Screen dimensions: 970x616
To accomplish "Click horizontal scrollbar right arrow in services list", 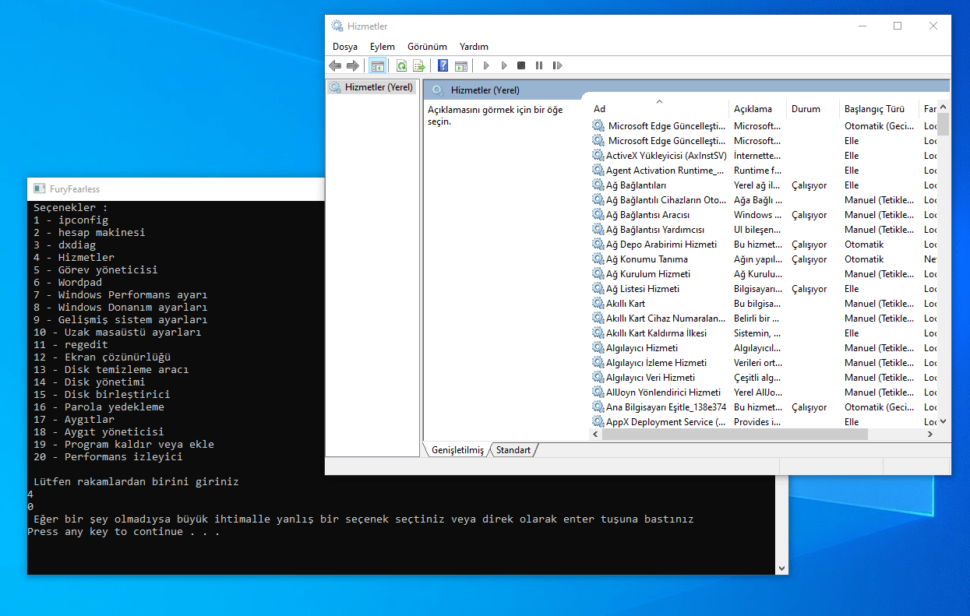I will coord(930,435).
